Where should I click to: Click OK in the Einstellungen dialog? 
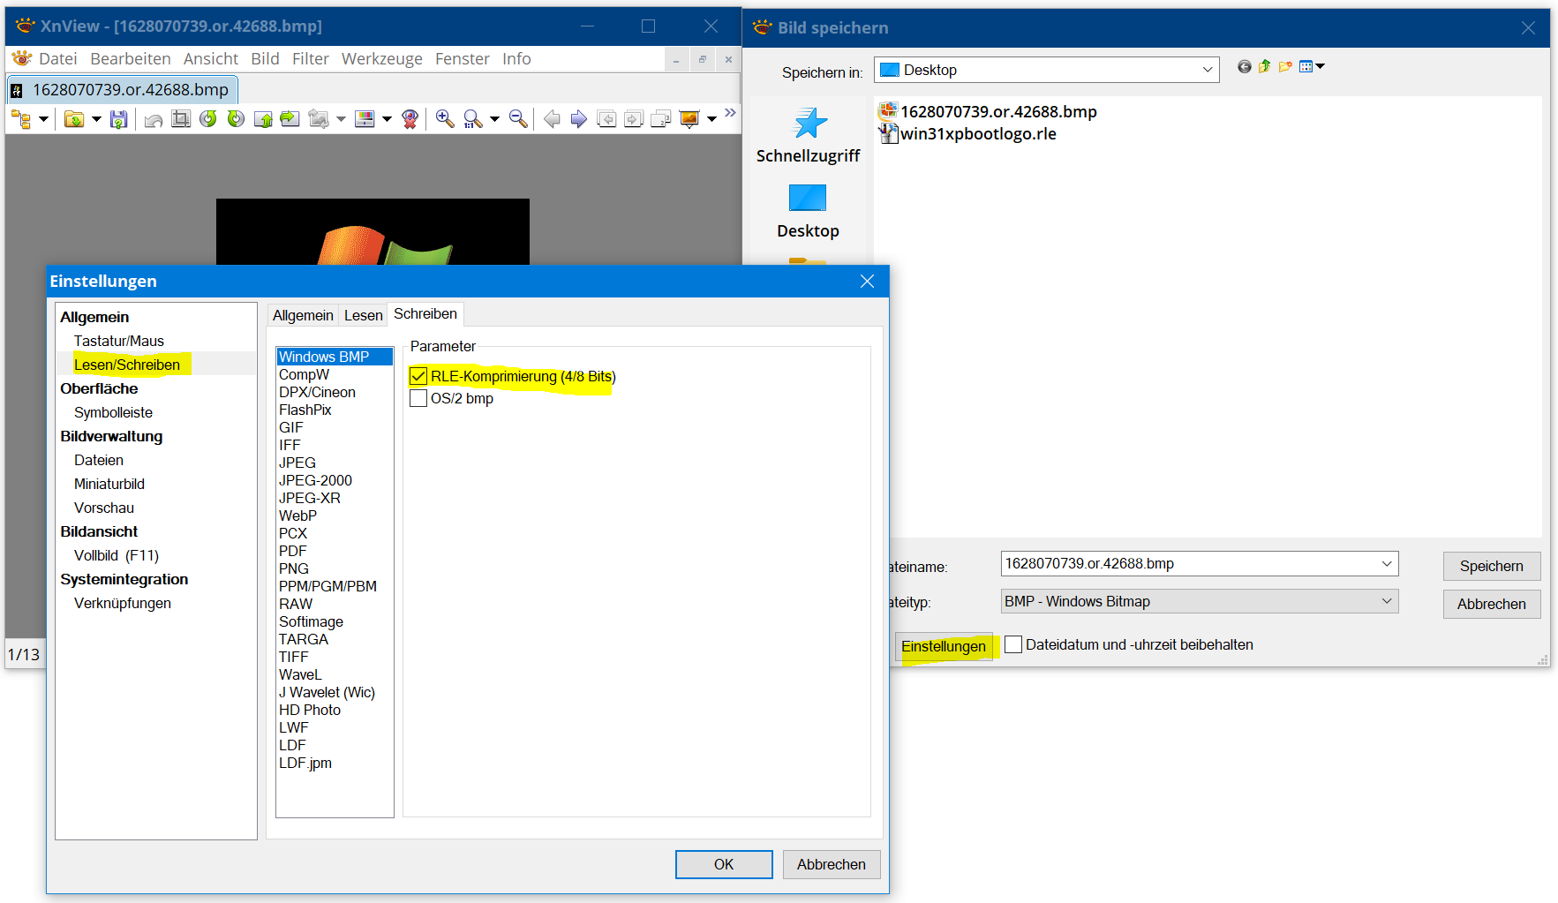coord(723,864)
